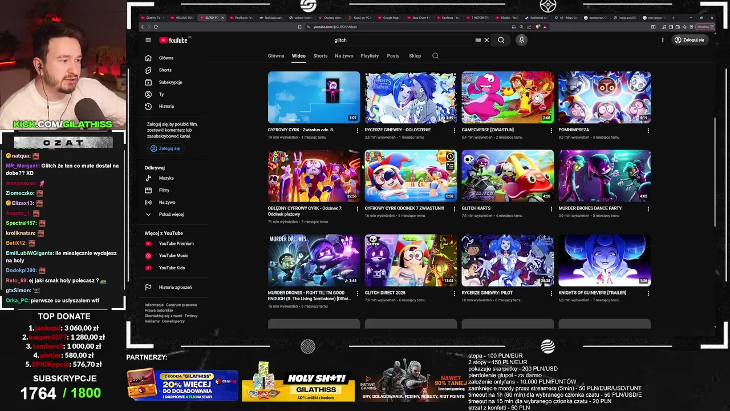Click Zaloguj się button in top right
The image size is (730, 411).
point(689,40)
